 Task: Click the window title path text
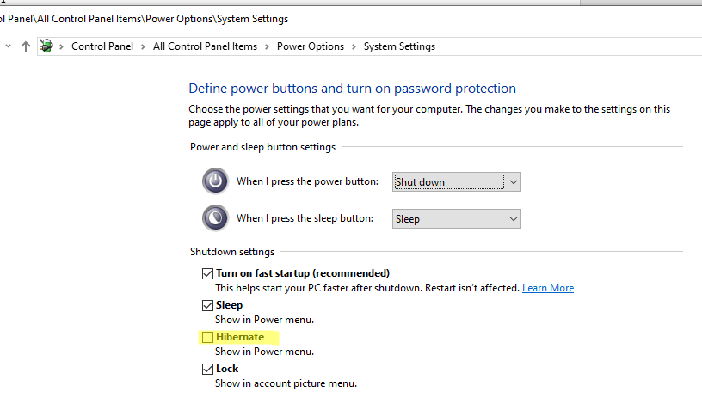click(x=145, y=19)
